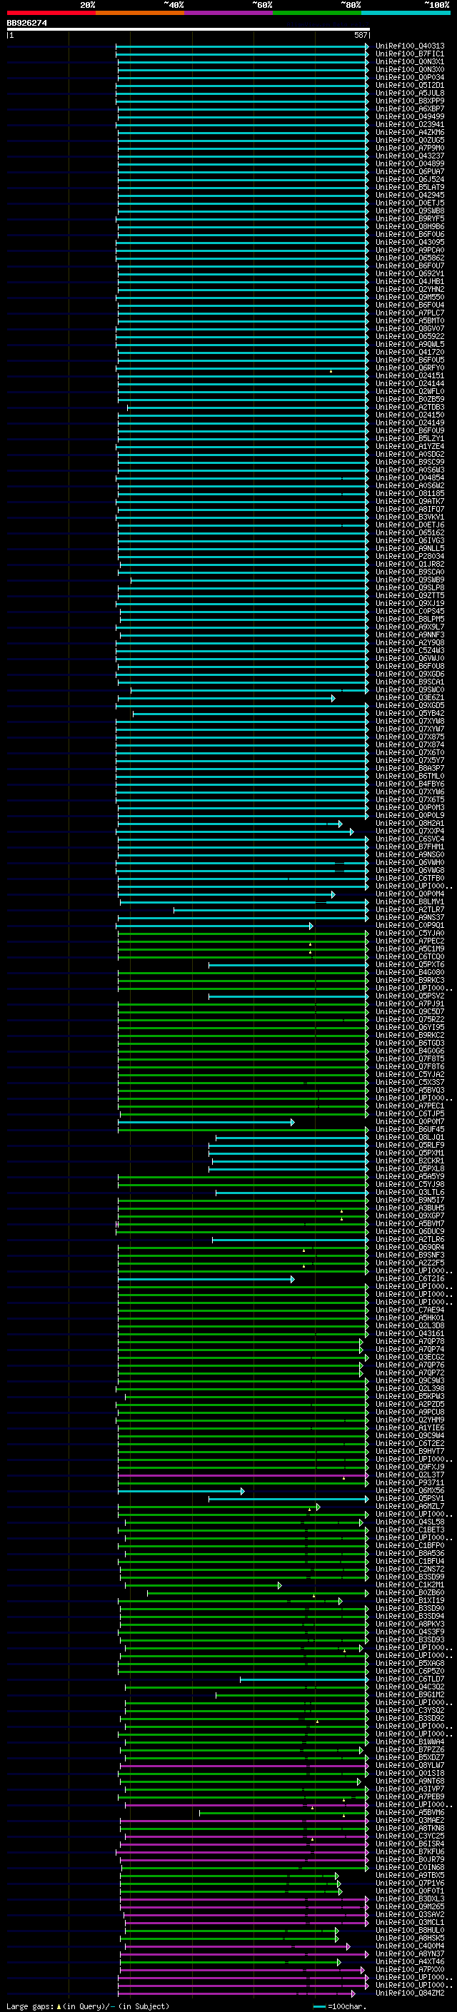Select hit label UniRef100_A5JUL8
Viewport: 457px width, 2012px height.
[410, 93]
